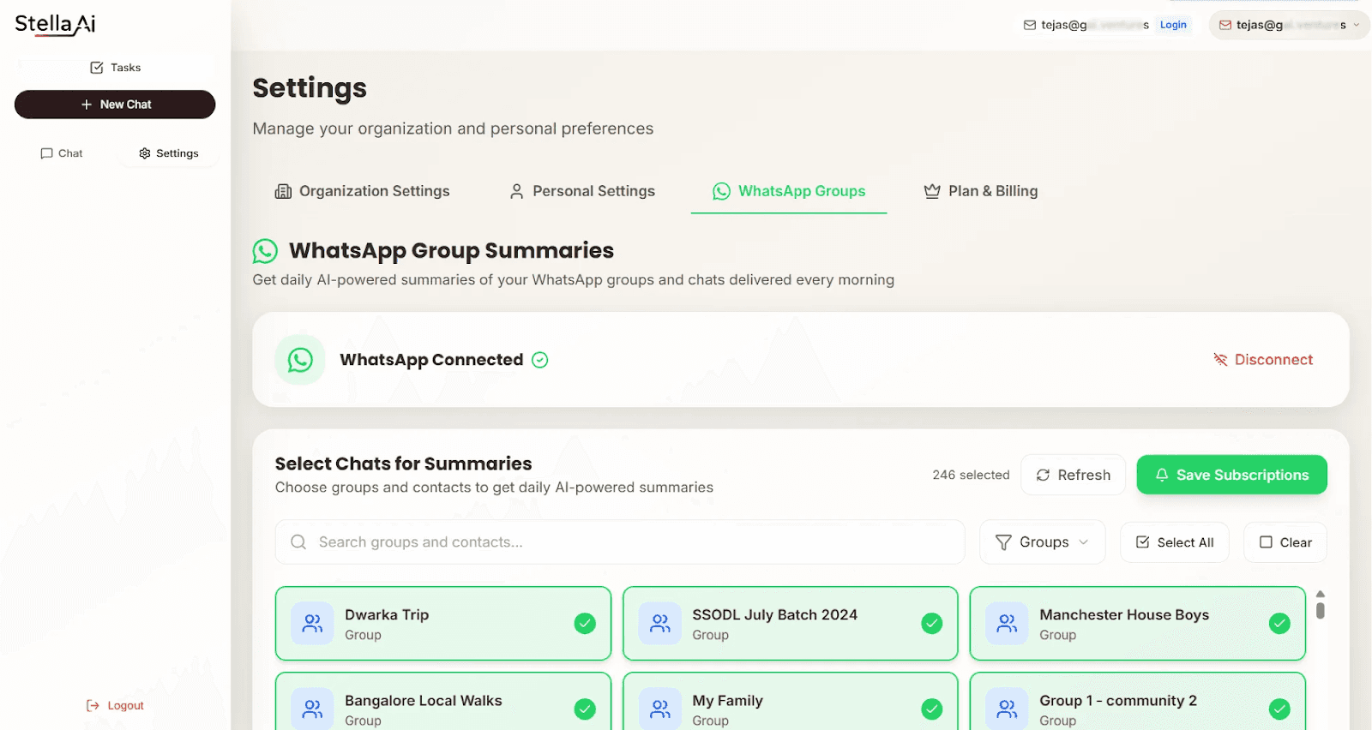The image size is (1372, 730).
Task: Click the SSODL July Batch 2024 avatar icon
Action: coord(659,623)
